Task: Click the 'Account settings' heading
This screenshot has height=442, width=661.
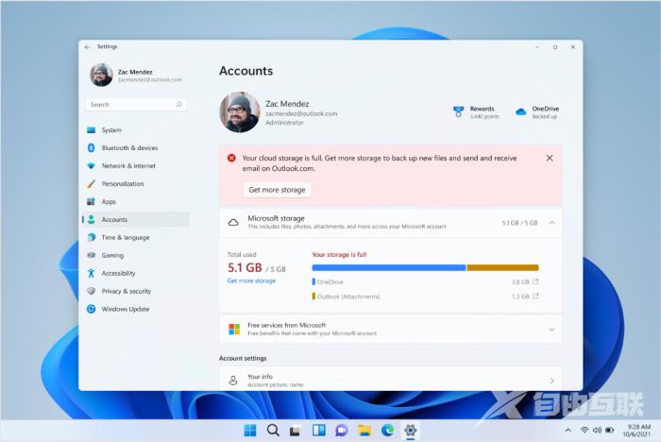Action: pyautogui.click(x=243, y=358)
